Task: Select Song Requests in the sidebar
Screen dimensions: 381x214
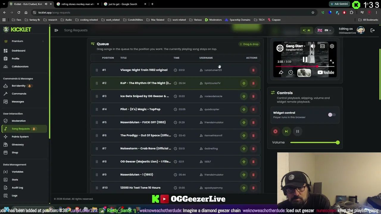Action: [x=24, y=129]
